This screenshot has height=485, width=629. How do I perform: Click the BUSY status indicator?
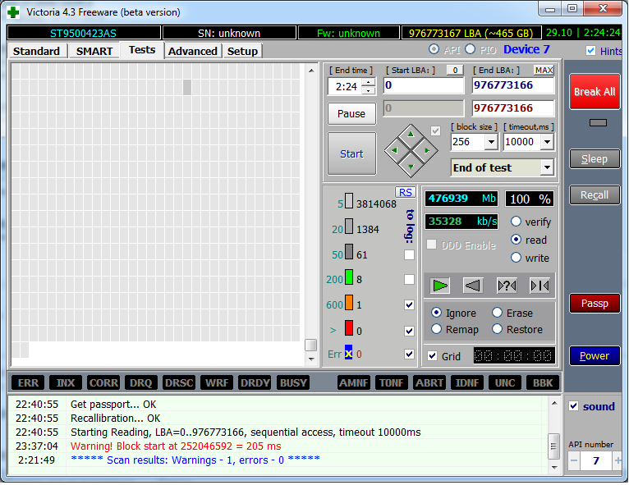(x=293, y=382)
